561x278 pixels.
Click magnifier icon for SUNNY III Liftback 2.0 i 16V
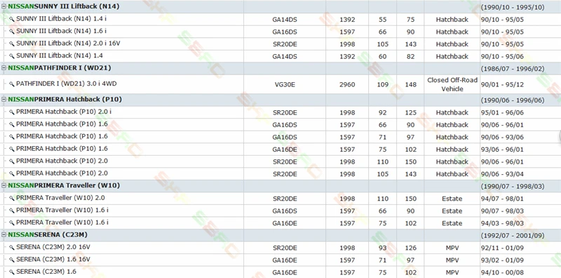[x=12, y=44]
